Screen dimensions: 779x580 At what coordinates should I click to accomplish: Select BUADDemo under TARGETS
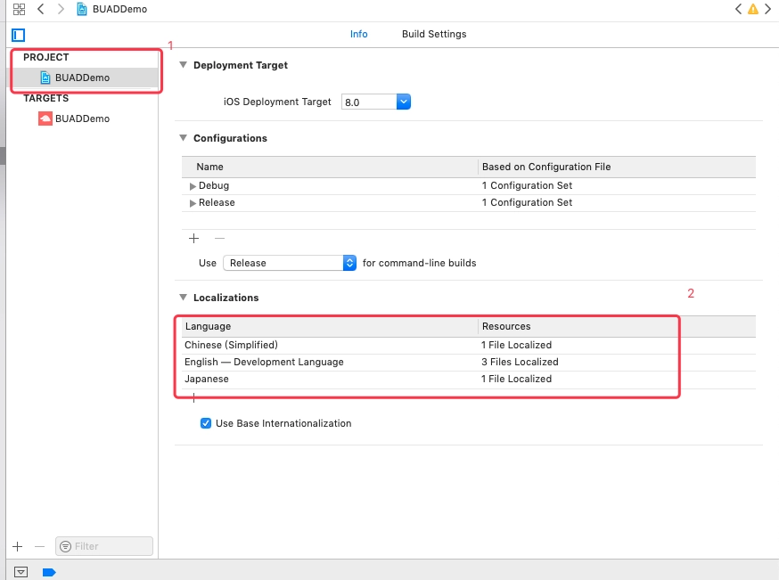(x=85, y=118)
